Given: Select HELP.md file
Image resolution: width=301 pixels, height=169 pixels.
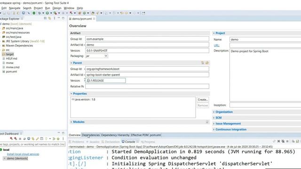Looking at the screenshot, I should 11,58.
